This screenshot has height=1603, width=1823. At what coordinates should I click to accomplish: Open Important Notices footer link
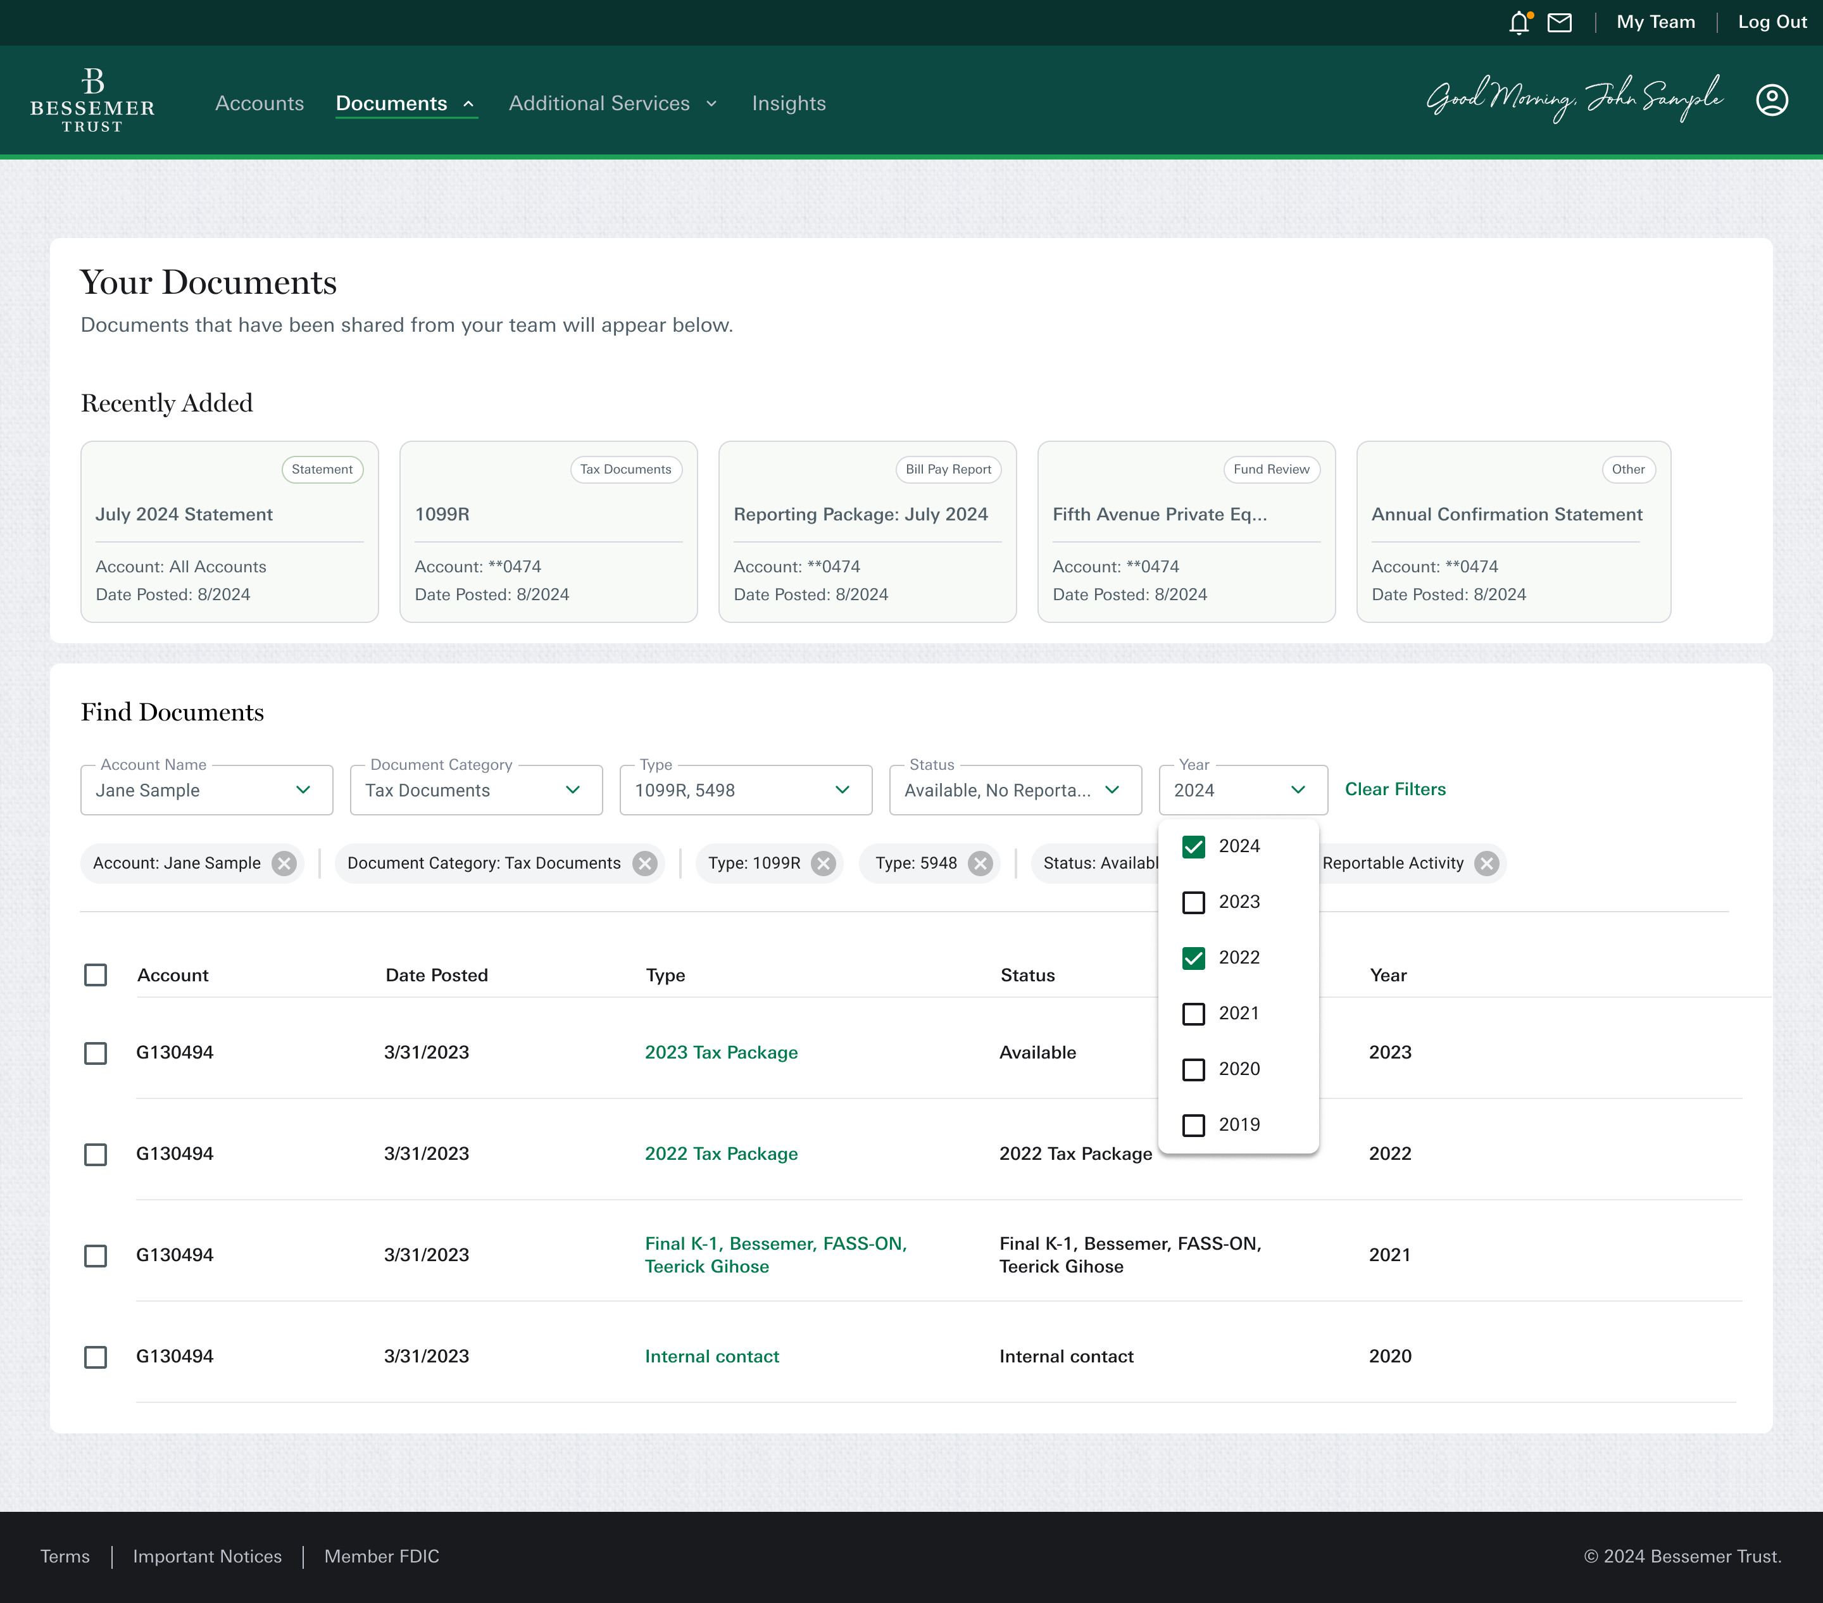pyautogui.click(x=207, y=1557)
